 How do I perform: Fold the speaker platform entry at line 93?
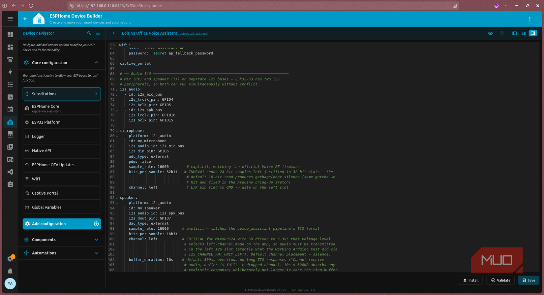117,203
